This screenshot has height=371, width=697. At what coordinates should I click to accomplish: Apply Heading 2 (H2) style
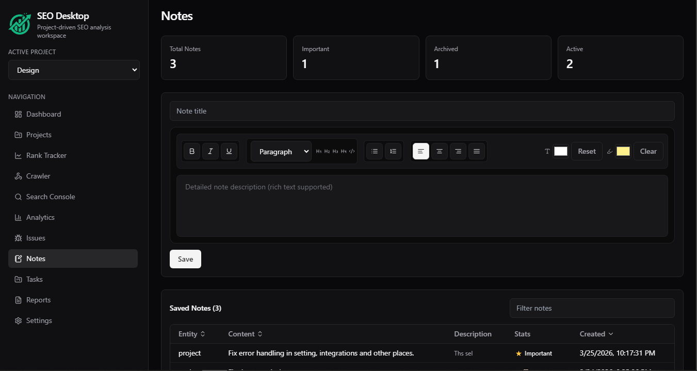pyautogui.click(x=327, y=151)
